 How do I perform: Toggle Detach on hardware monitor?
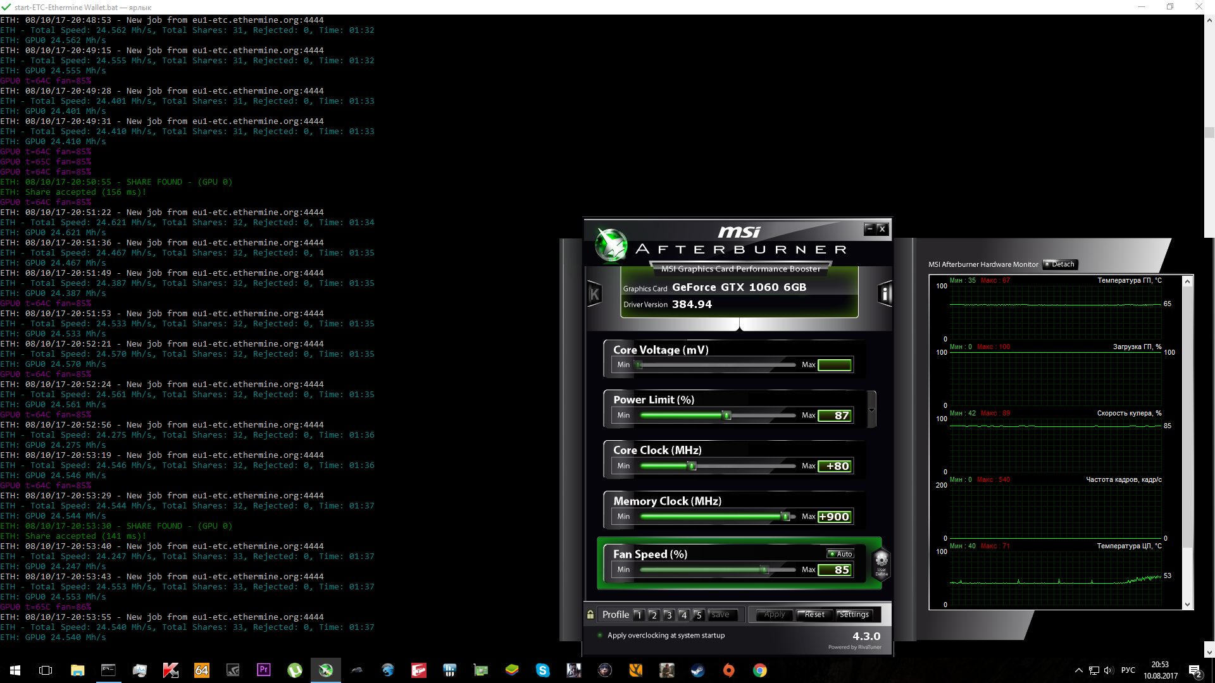coord(1060,264)
